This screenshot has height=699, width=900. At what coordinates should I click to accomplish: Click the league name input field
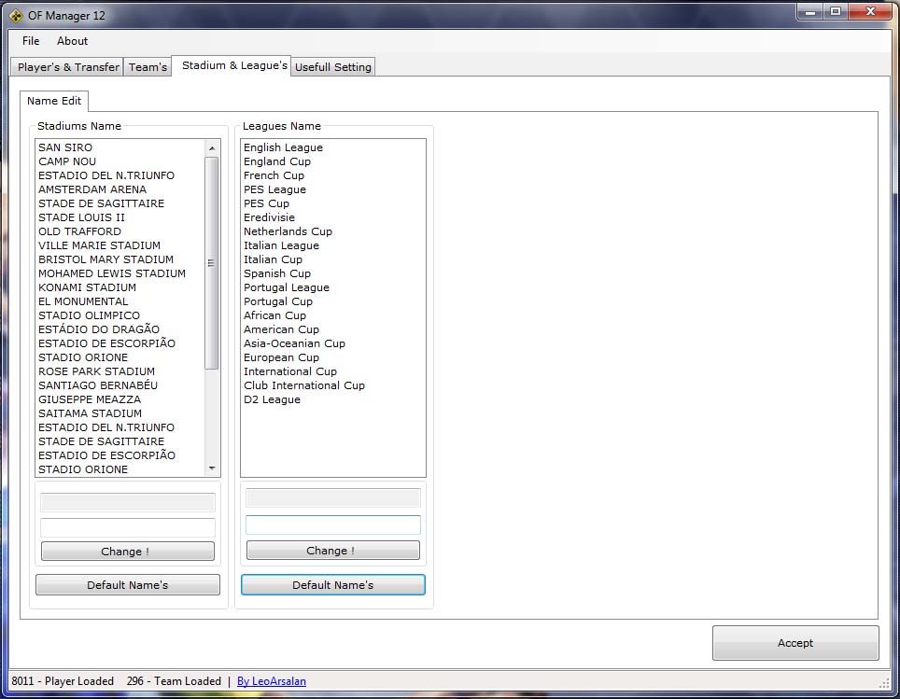tap(332, 525)
